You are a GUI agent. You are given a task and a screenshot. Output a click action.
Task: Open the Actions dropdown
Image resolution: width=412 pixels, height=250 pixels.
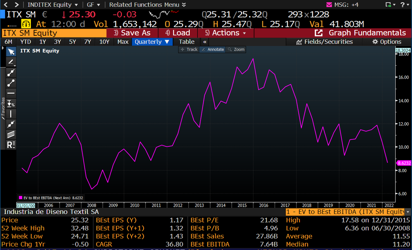tap(226, 33)
